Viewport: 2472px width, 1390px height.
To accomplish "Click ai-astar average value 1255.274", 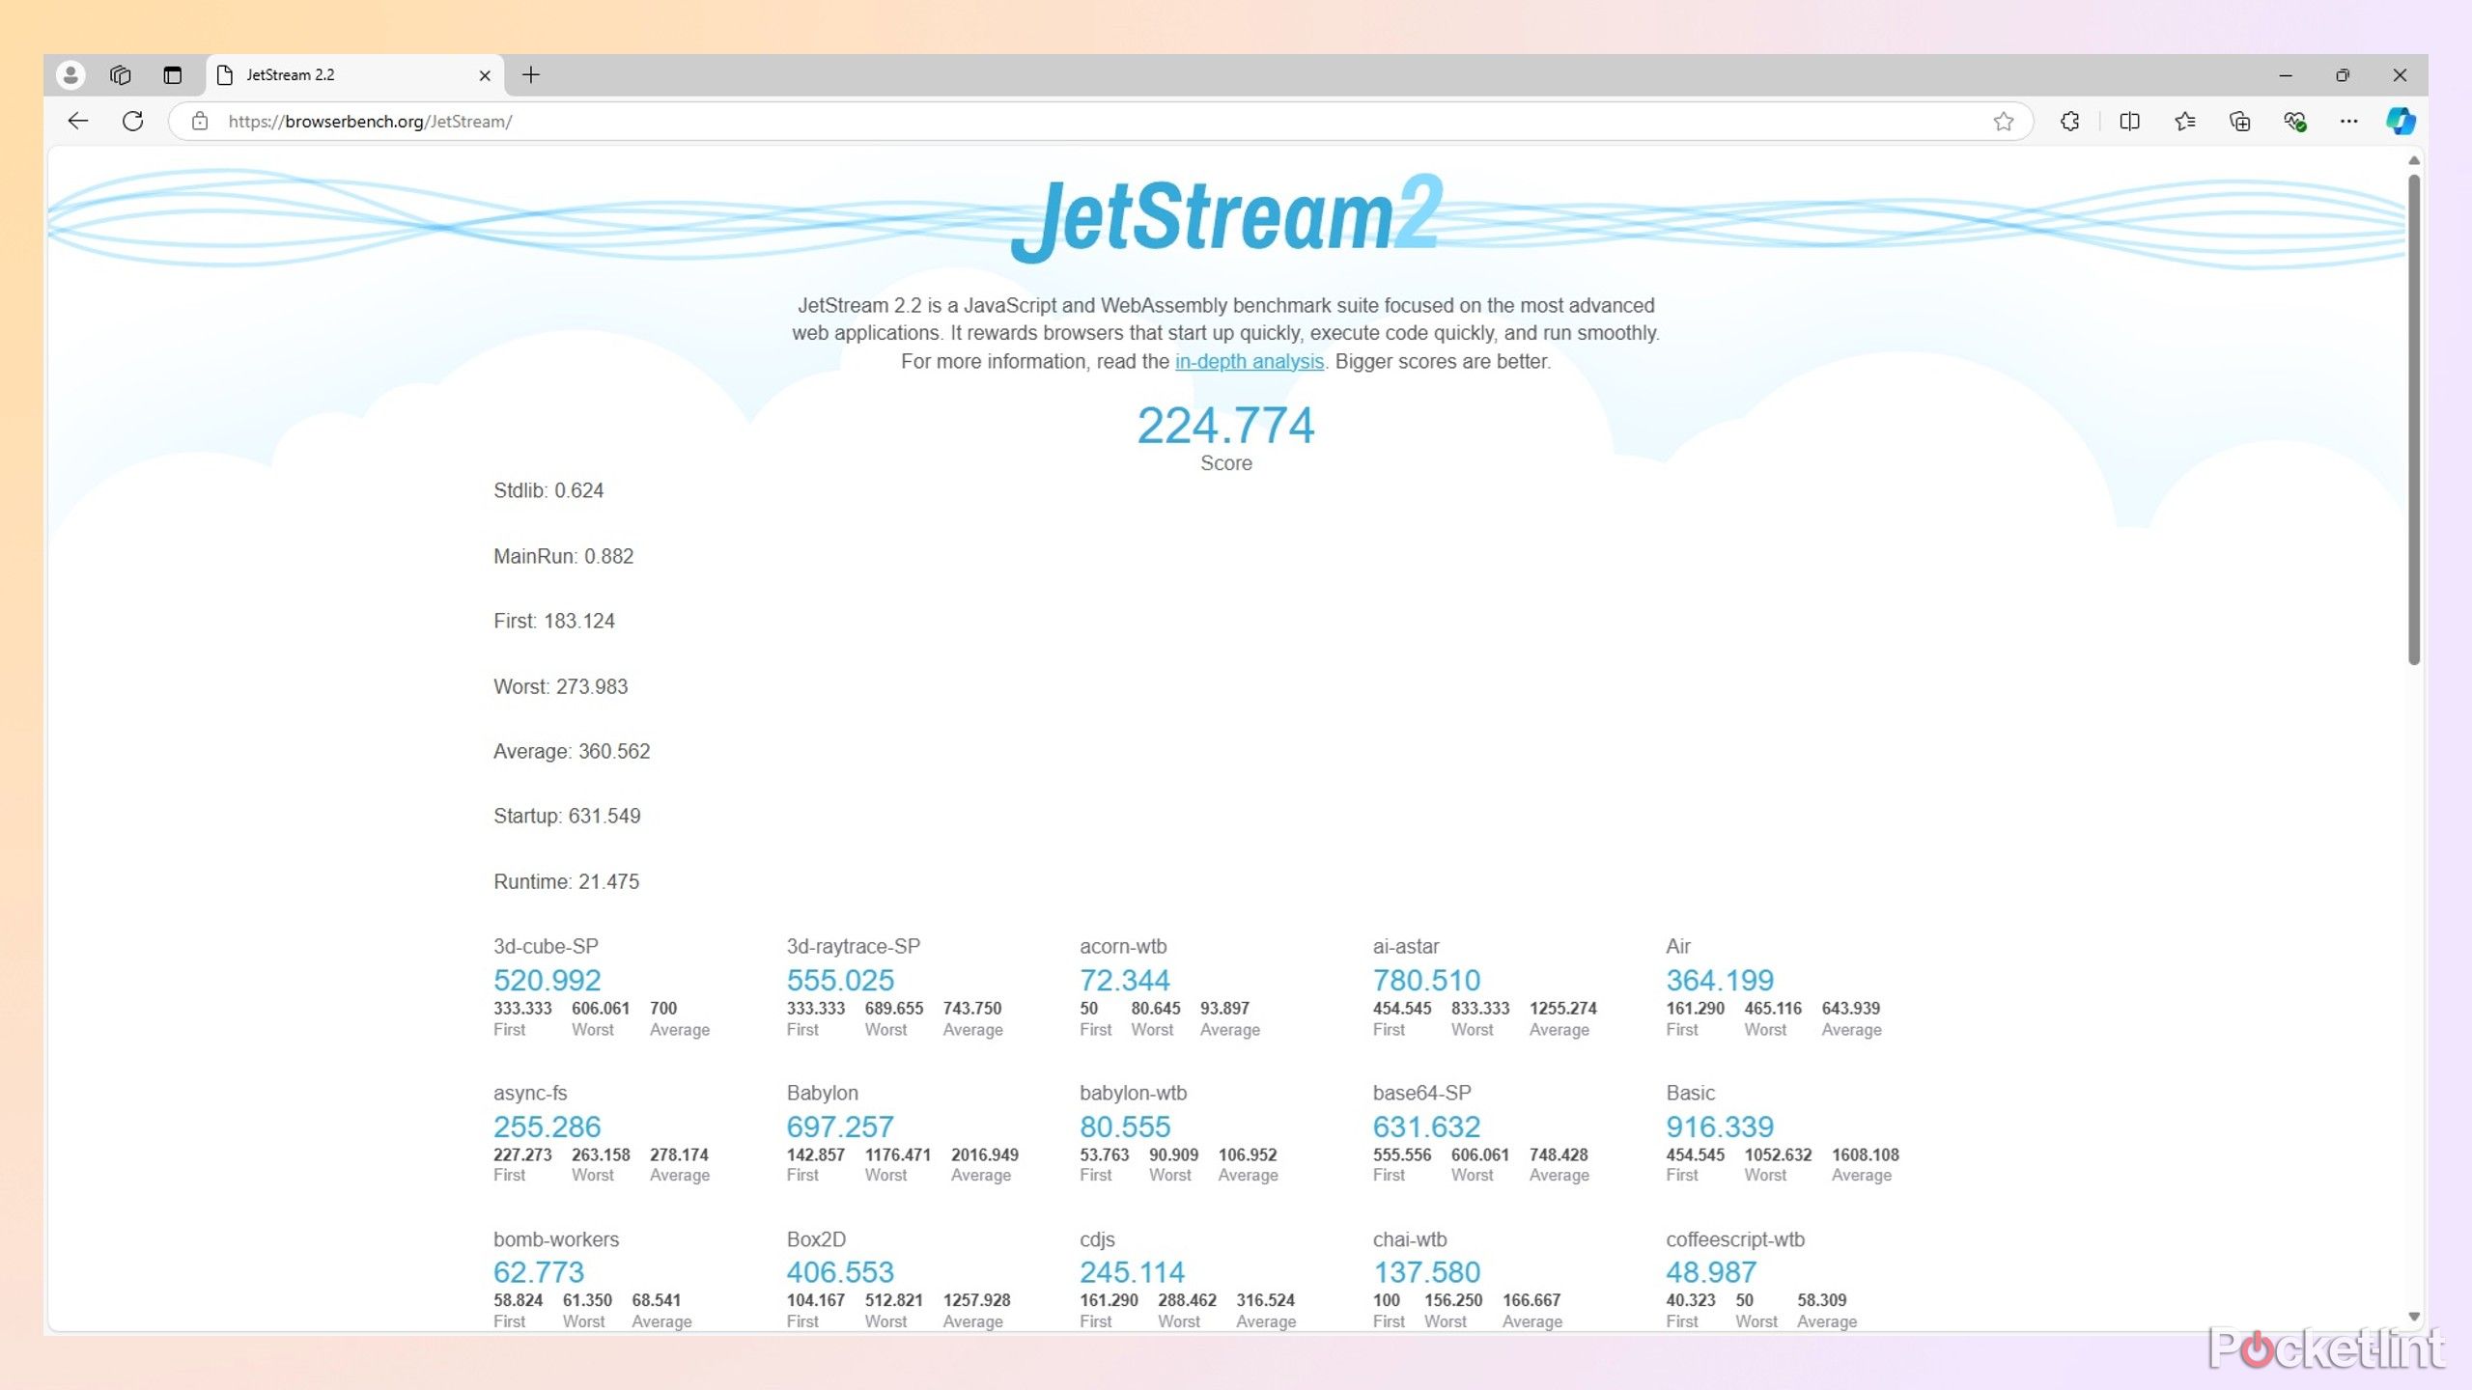I will [1563, 1009].
